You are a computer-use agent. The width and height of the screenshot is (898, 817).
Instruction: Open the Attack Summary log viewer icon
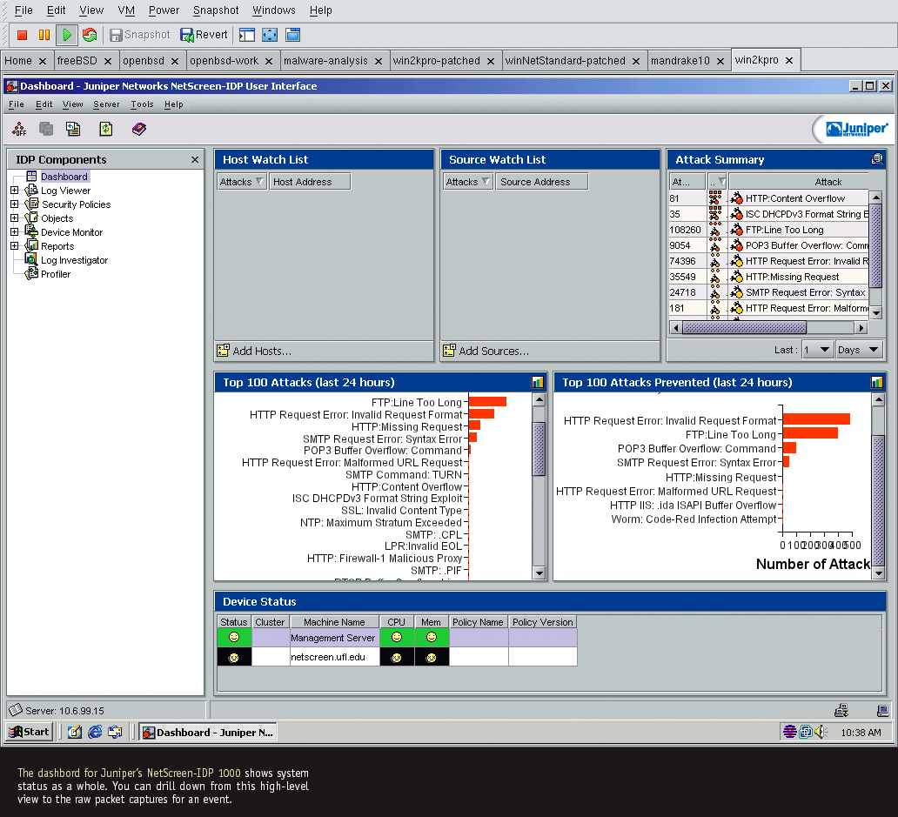tap(877, 159)
